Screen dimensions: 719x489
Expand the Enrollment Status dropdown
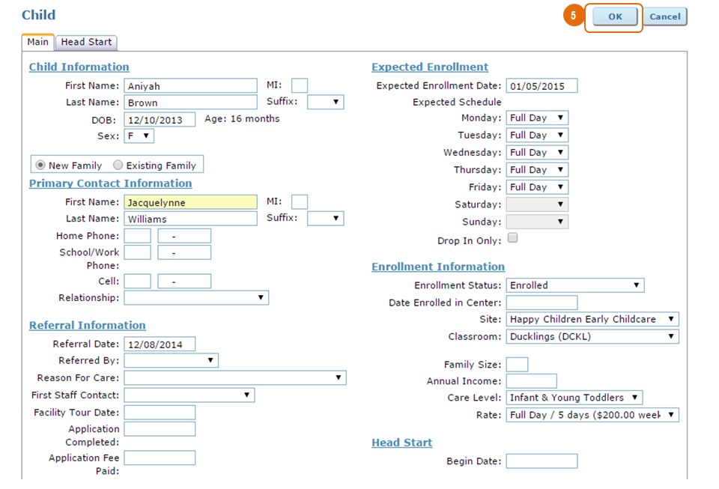[x=574, y=285]
